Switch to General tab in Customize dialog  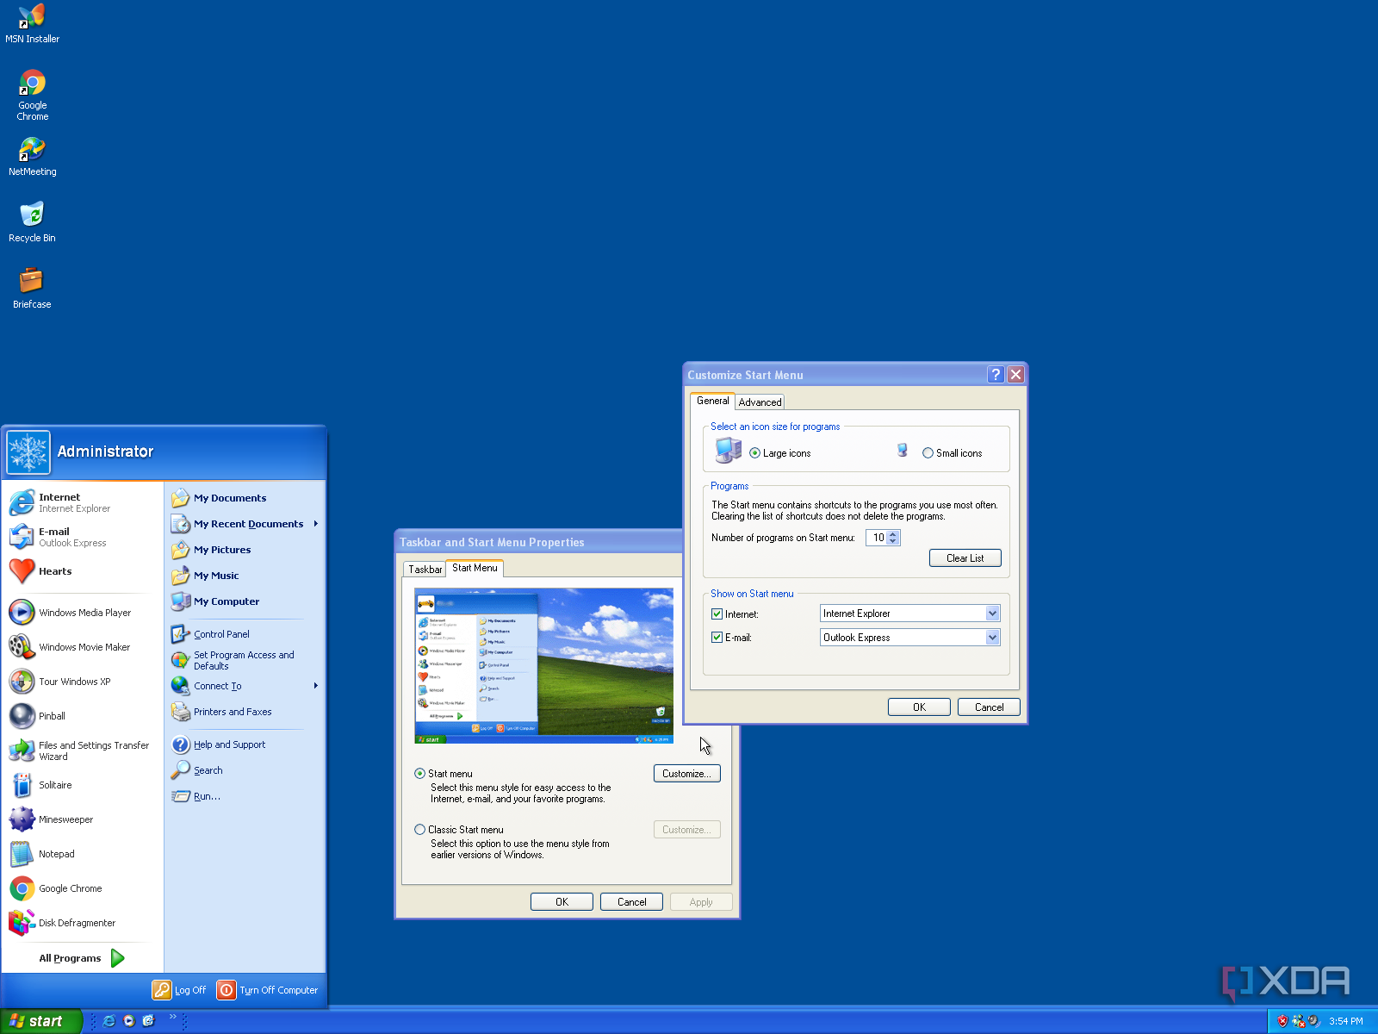(712, 401)
